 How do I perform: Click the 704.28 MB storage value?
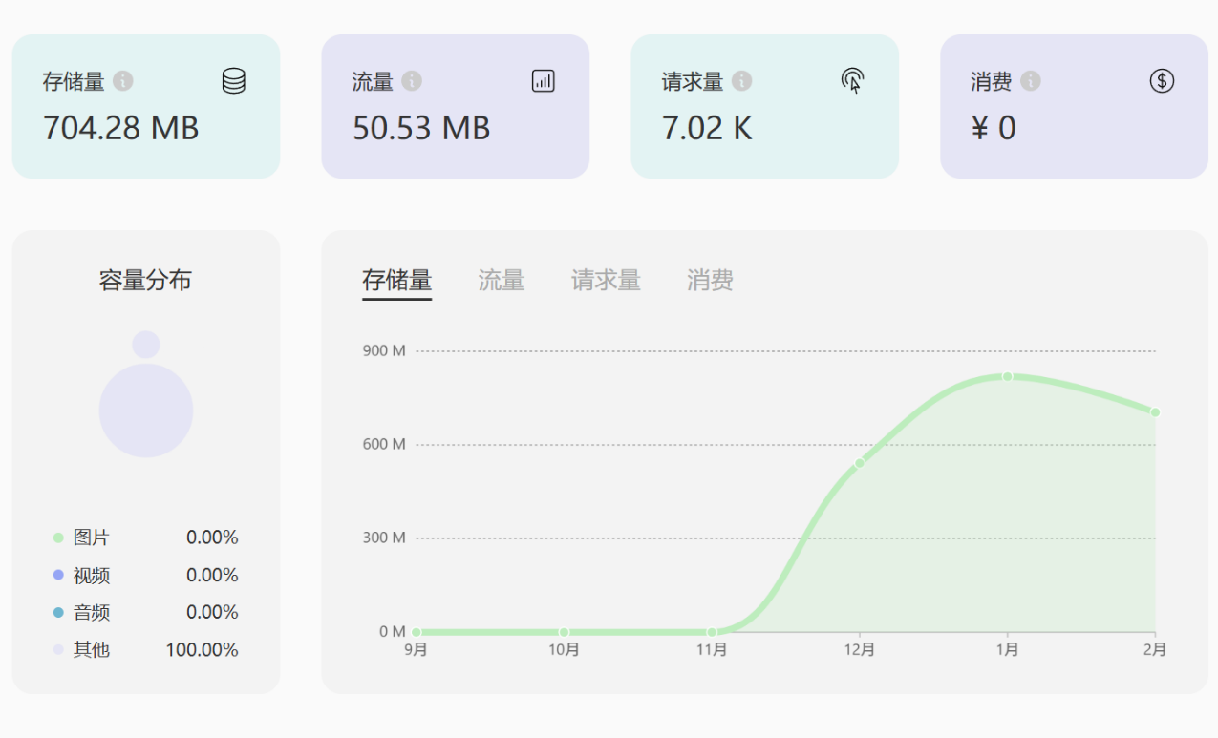[x=121, y=127]
